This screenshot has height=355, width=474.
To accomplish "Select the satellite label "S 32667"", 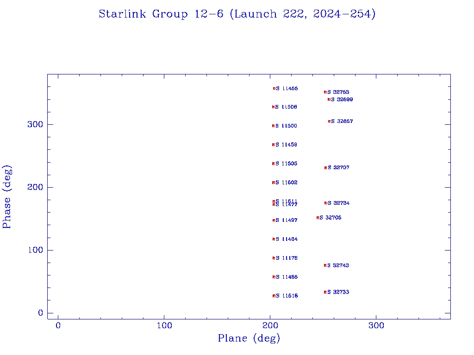I will [x=342, y=122].
